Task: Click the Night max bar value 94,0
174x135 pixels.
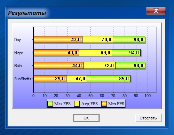Action: click(x=134, y=53)
